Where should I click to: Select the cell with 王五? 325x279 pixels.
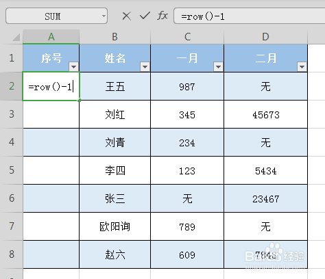[115, 86]
